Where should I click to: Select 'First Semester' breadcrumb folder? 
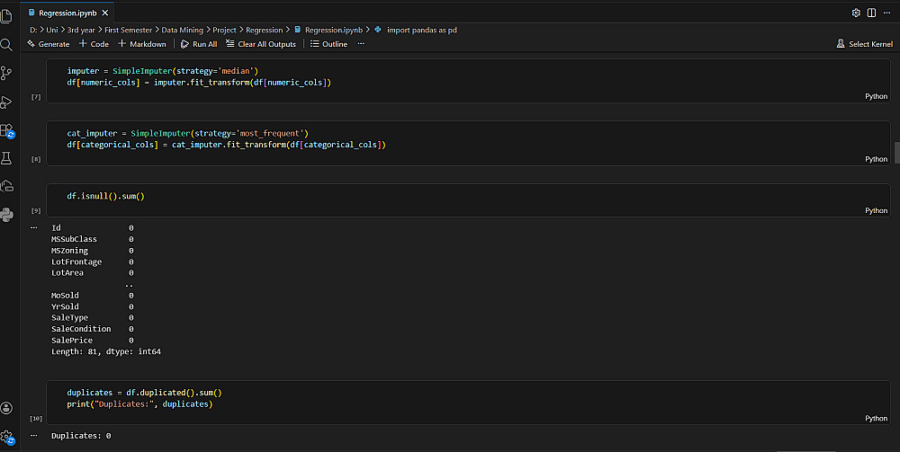pos(128,30)
